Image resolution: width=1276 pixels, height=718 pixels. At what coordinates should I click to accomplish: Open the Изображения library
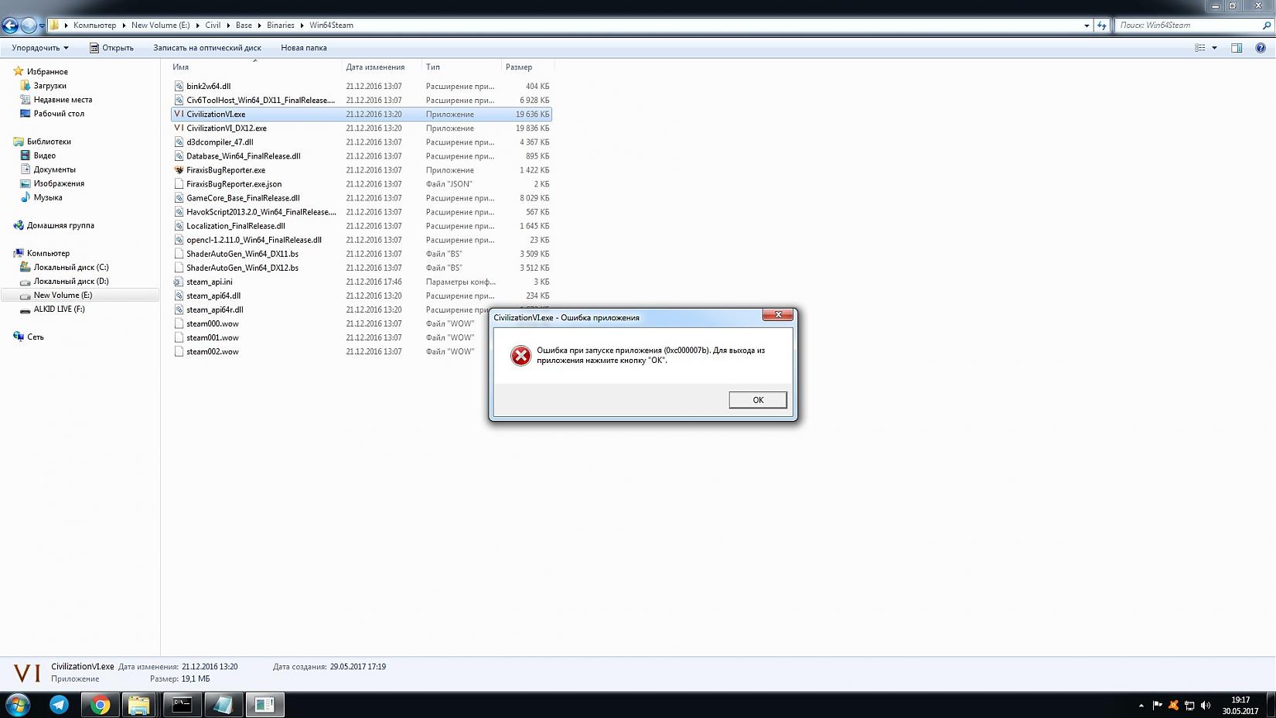pos(59,183)
